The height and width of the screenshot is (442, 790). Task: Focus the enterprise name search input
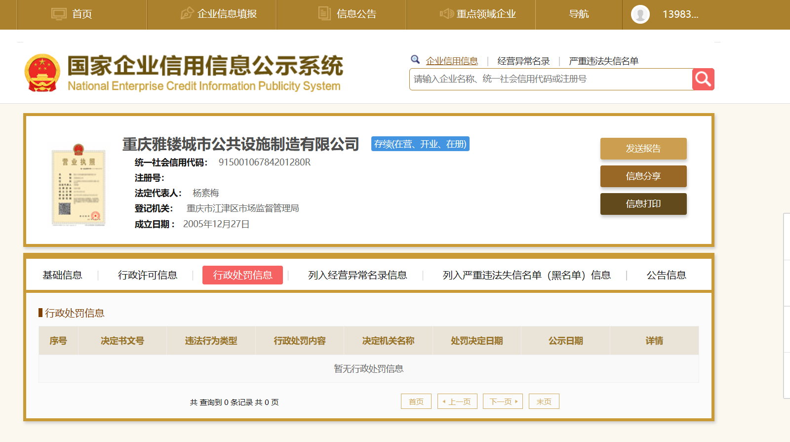pyautogui.click(x=551, y=79)
